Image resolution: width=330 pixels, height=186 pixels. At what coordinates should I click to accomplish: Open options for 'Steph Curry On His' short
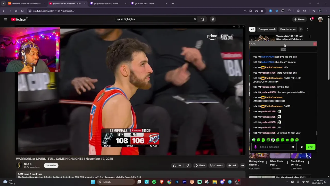pyautogui.click(x=309, y=163)
